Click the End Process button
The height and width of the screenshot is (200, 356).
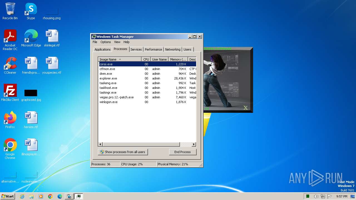(x=182, y=152)
